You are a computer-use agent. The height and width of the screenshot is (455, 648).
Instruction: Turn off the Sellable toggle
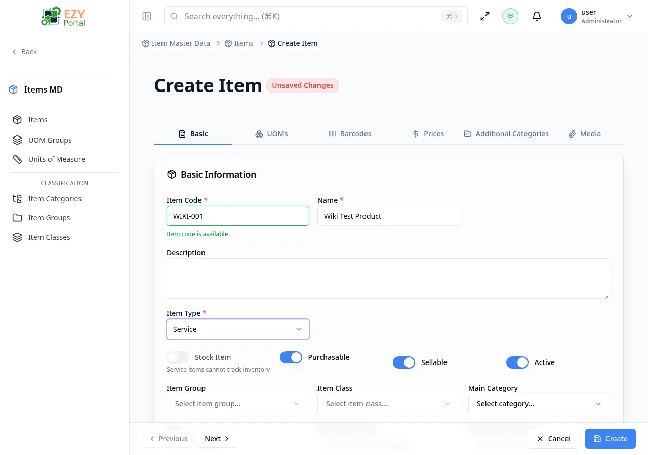[403, 362]
